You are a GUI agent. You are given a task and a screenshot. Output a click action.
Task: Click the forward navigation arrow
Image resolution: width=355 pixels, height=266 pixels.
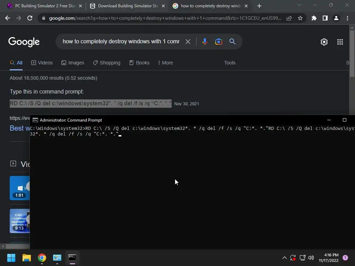[19, 18]
